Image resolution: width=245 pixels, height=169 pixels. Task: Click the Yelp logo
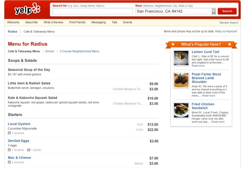[x=27, y=10]
